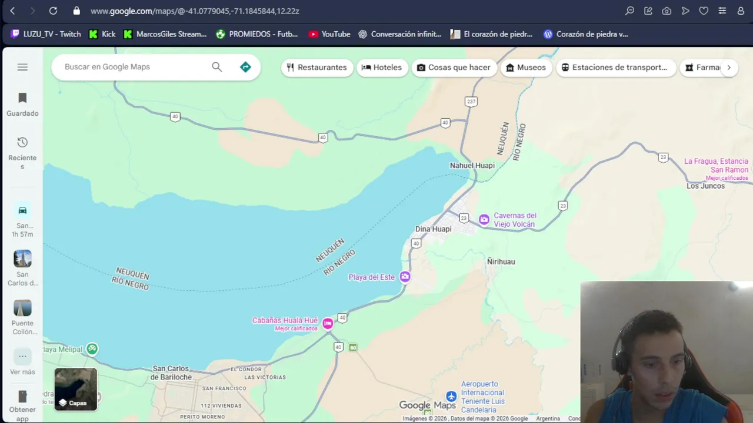Click the browser play flow icon
The image size is (753, 423).
pos(685,11)
